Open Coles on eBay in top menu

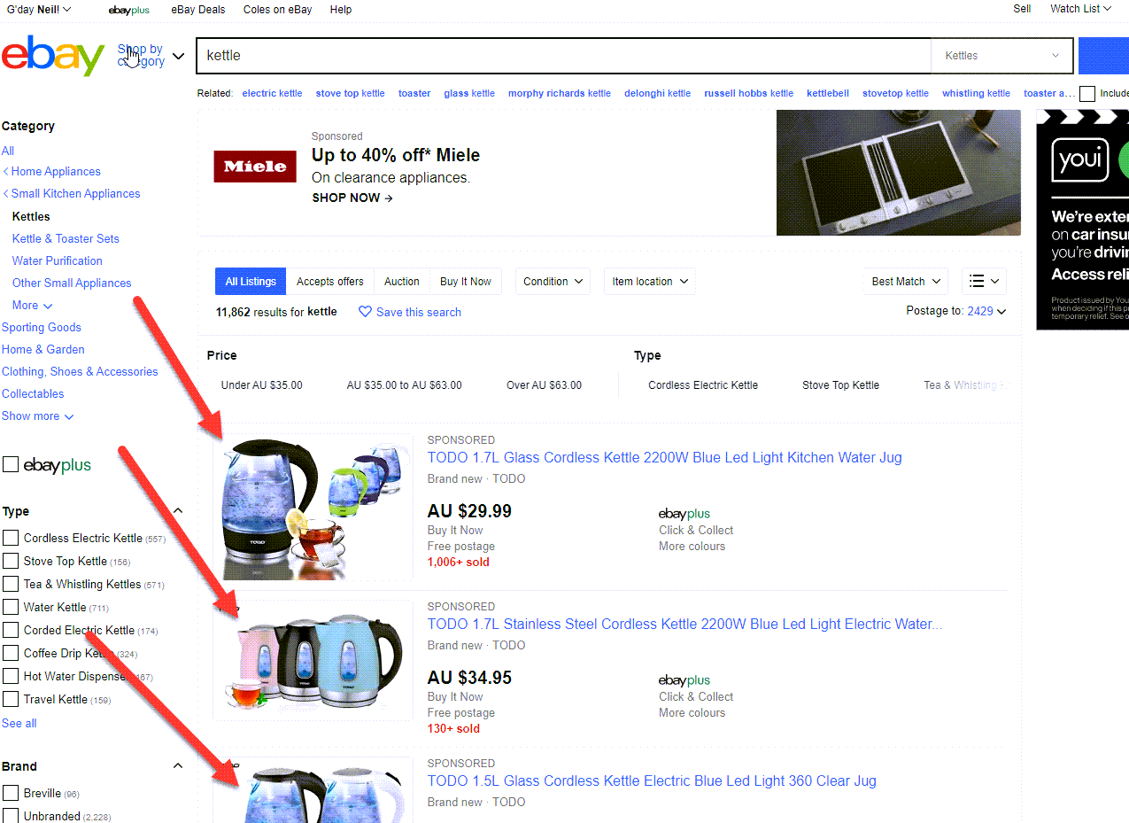pos(278,10)
